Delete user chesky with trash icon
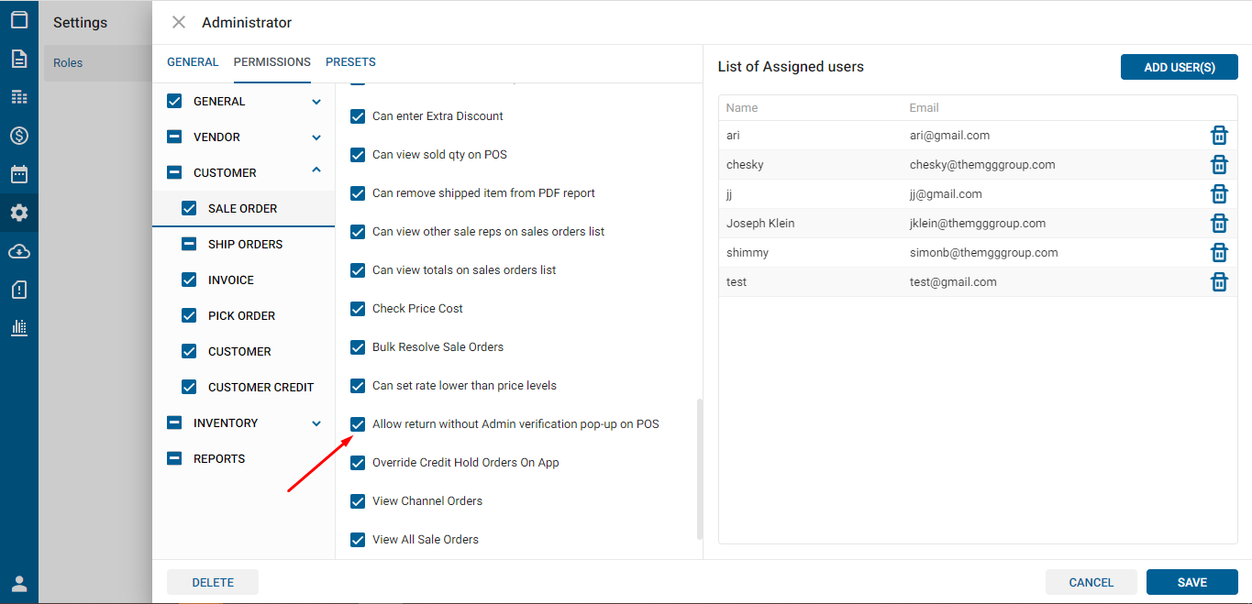Screen dimensions: 1252x604 point(1219,165)
